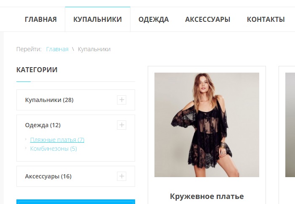Open the Пляжные платья (7) subcategory

click(x=57, y=140)
